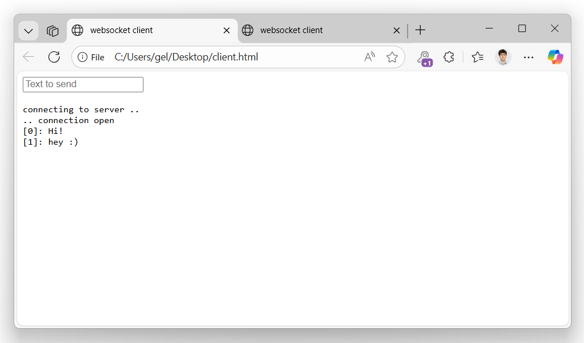Add page to favorites star icon
Screen dimensions: 584x343
(x=392, y=57)
